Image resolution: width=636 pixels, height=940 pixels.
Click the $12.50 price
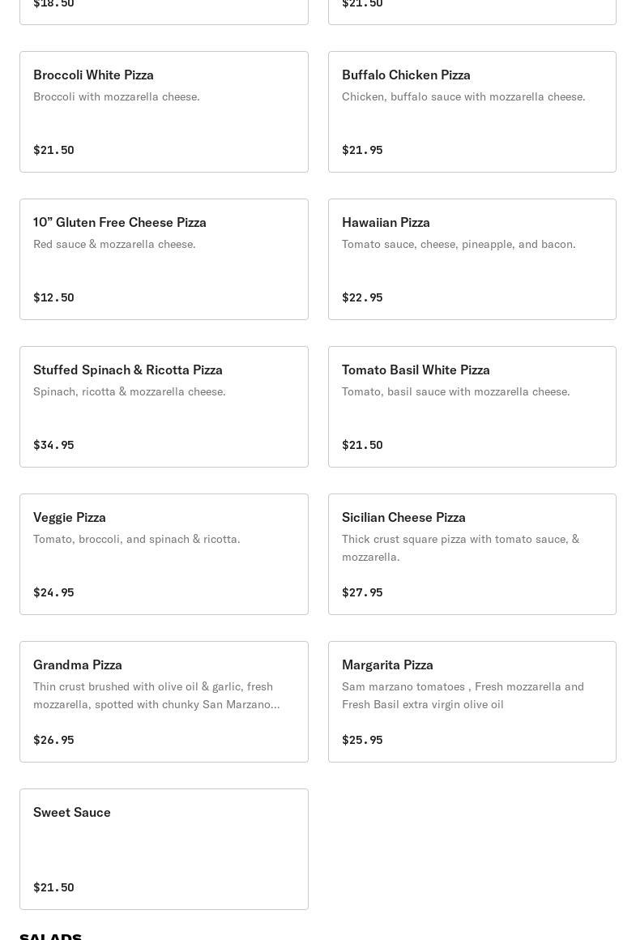click(x=53, y=297)
